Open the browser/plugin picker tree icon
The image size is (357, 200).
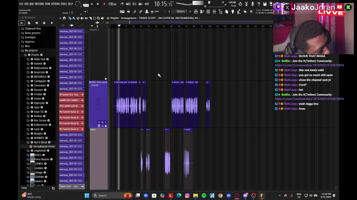pos(220,11)
